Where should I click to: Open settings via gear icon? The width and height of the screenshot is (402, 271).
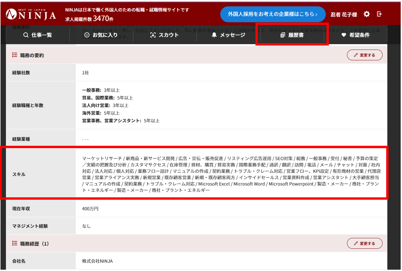[x=366, y=14]
